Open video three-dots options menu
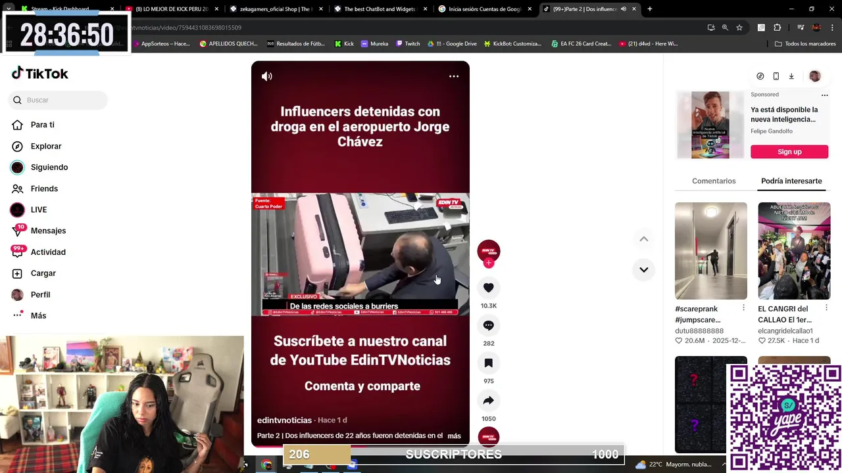The image size is (842, 473). (x=454, y=76)
